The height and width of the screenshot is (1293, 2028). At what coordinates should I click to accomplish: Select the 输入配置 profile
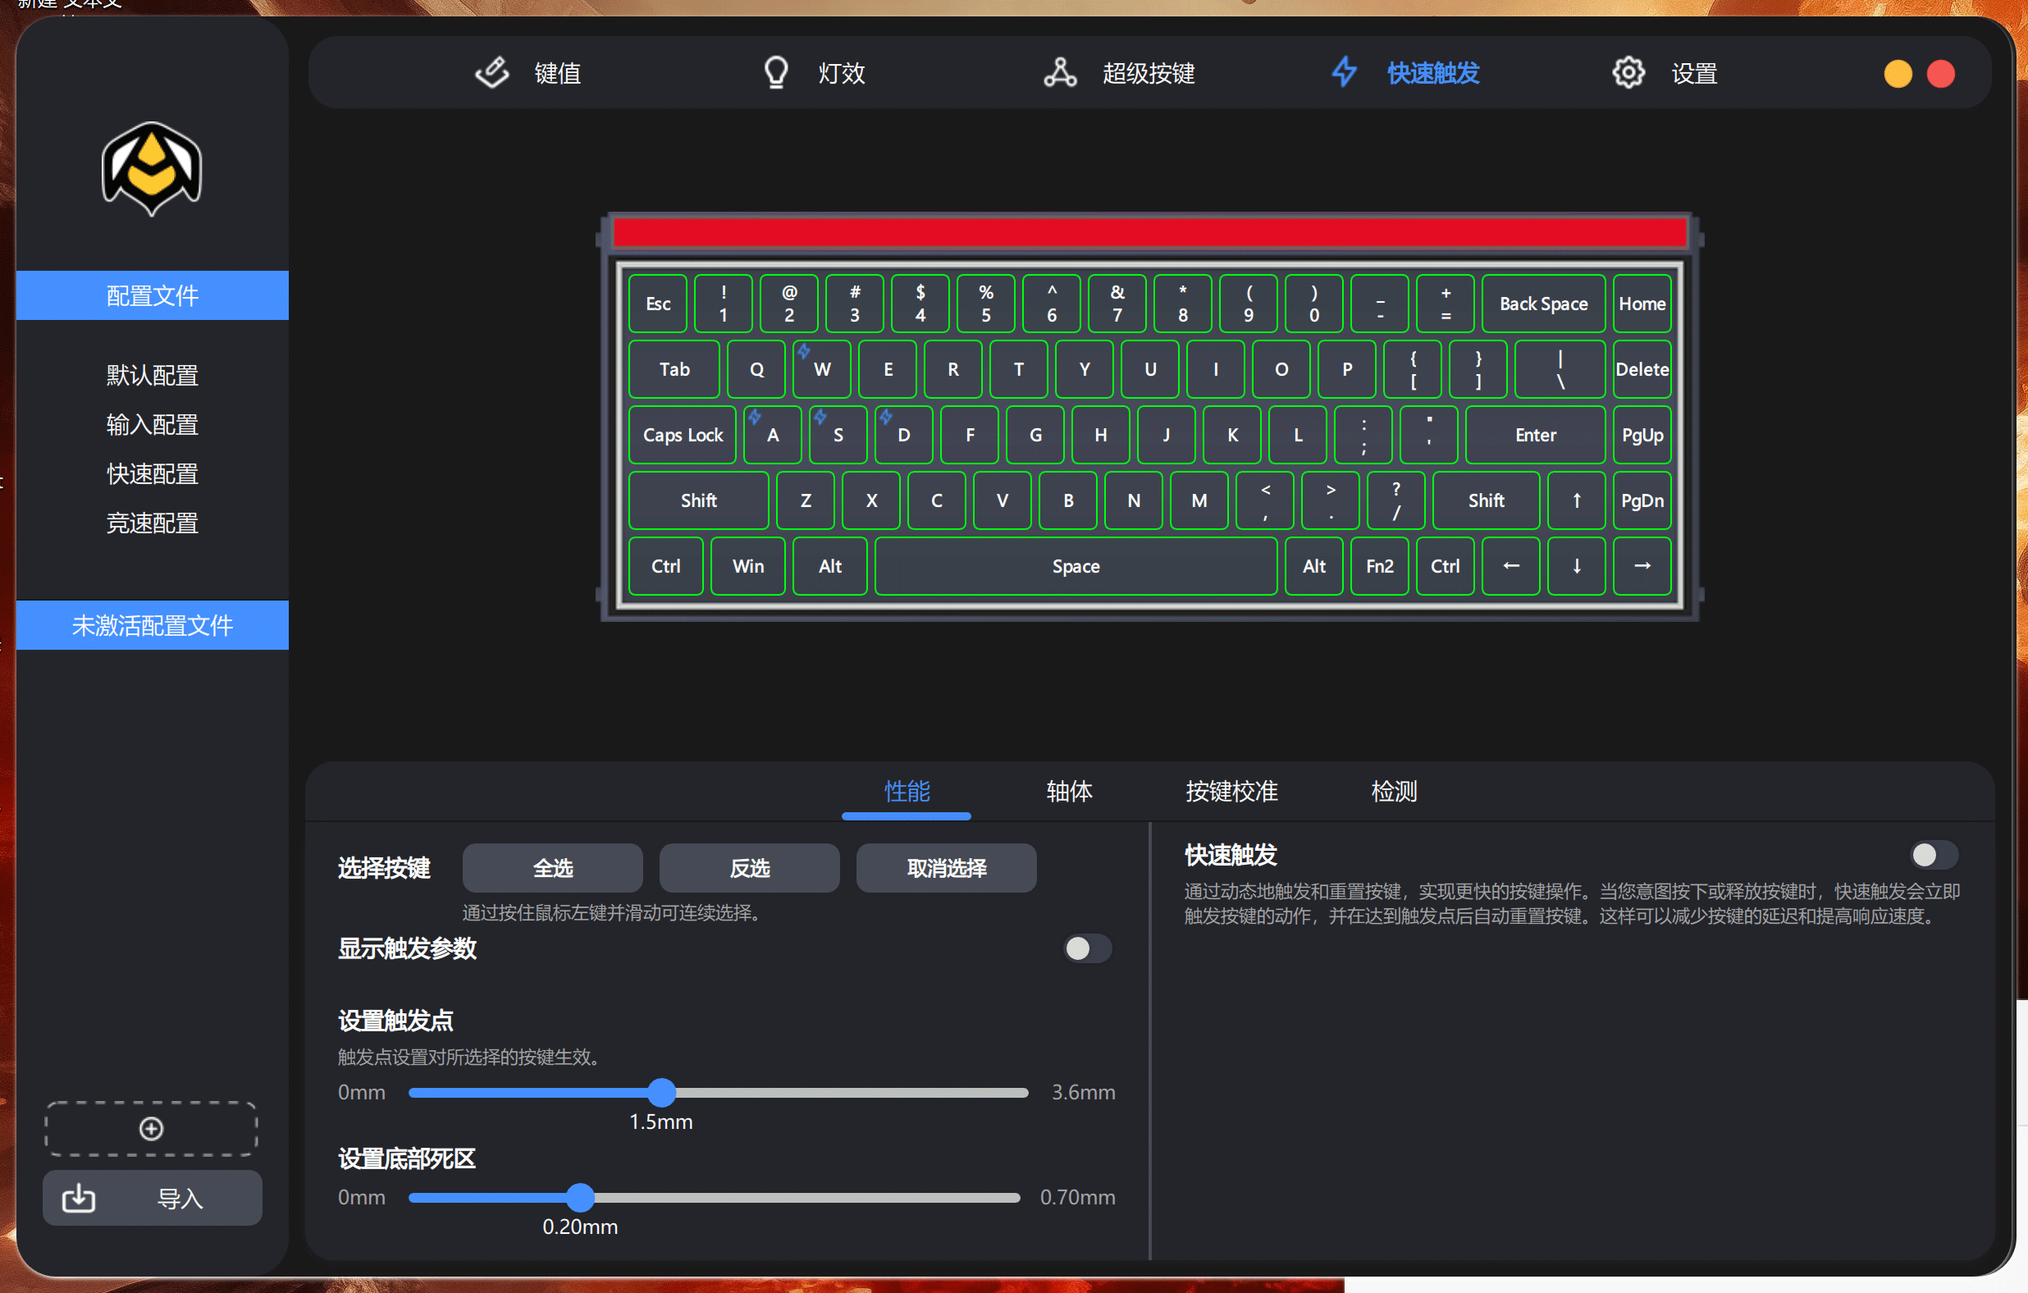click(153, 424)
